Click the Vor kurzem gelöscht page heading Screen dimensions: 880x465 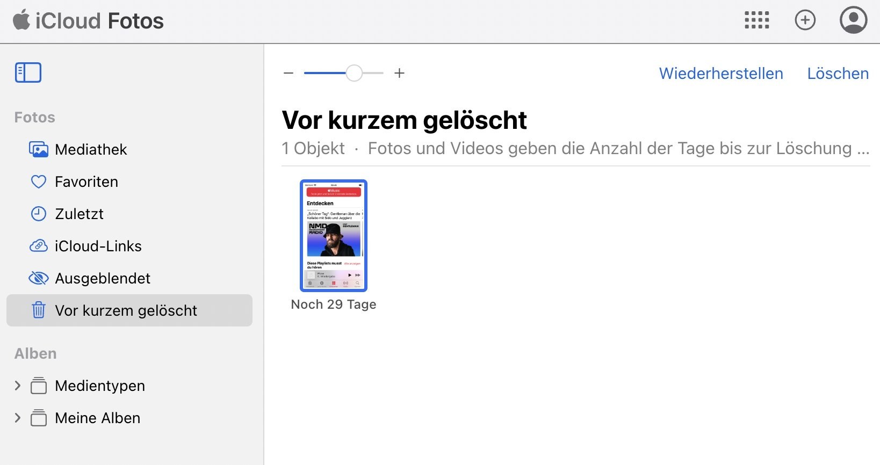click(405, 120)
